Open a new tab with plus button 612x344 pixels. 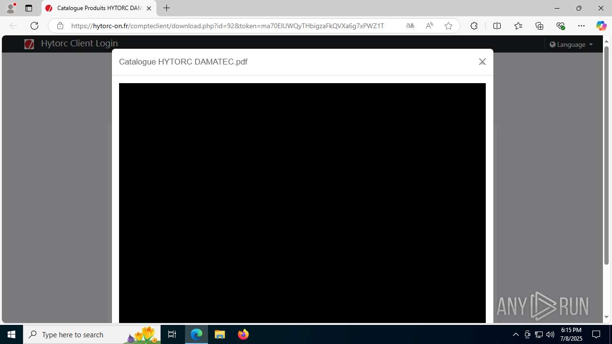click(x=166, y=8)
